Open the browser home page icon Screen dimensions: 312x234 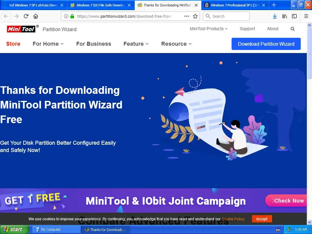(36, 16)
